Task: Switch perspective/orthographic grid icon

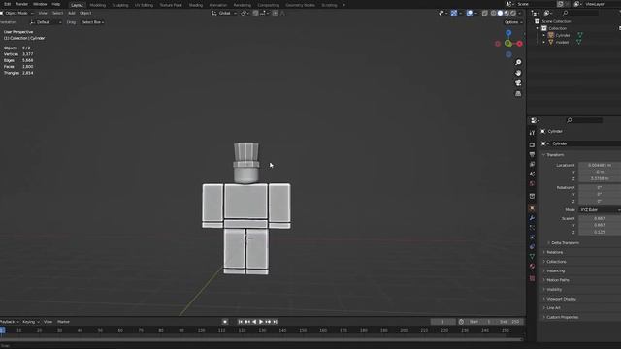Action: (x=518, y=93)
